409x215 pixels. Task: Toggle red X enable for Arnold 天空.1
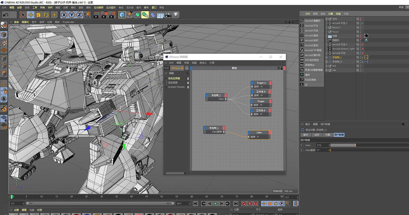click(363, 44)
